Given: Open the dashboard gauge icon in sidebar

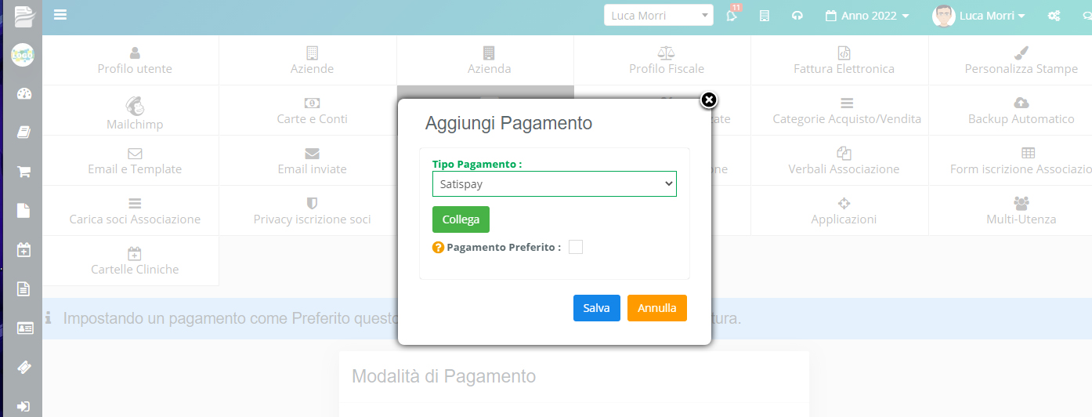Looking at the screenshot, I should tap(24, 94).
